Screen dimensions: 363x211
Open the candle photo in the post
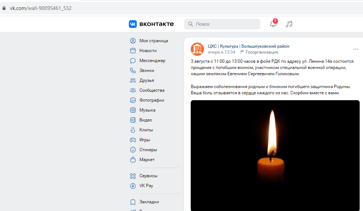tap(275, 155)
